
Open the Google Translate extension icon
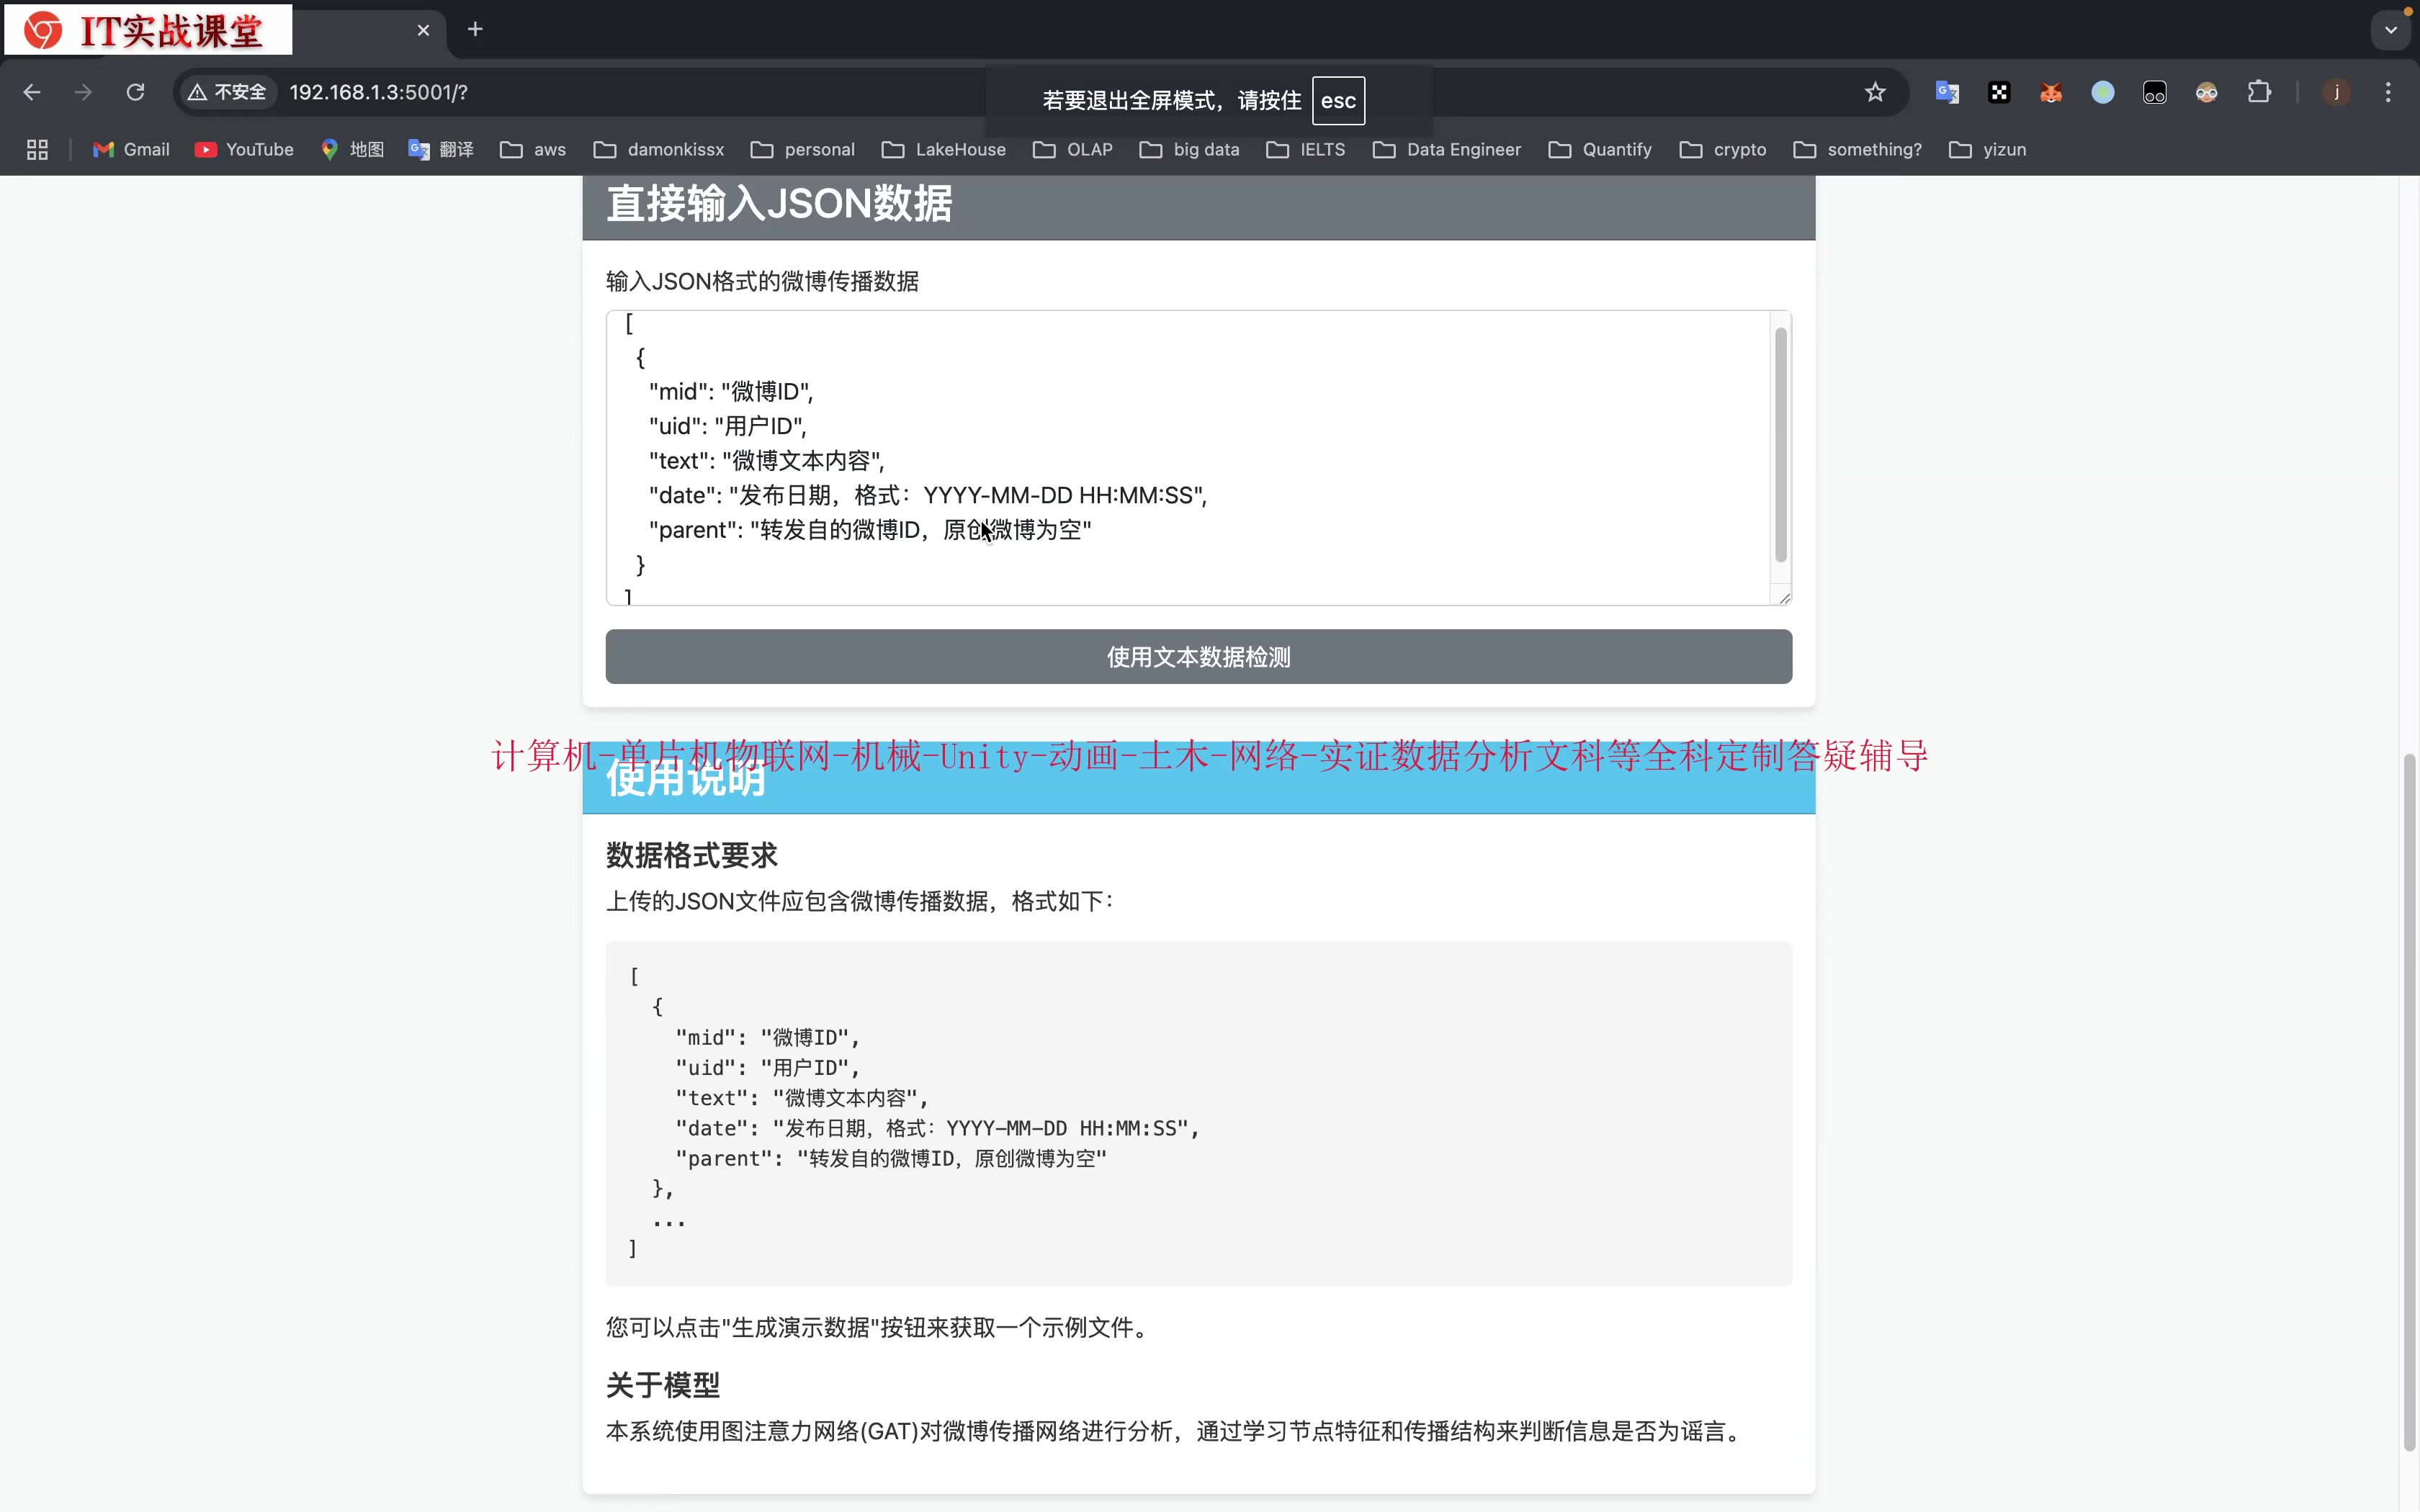point(1946,92)
